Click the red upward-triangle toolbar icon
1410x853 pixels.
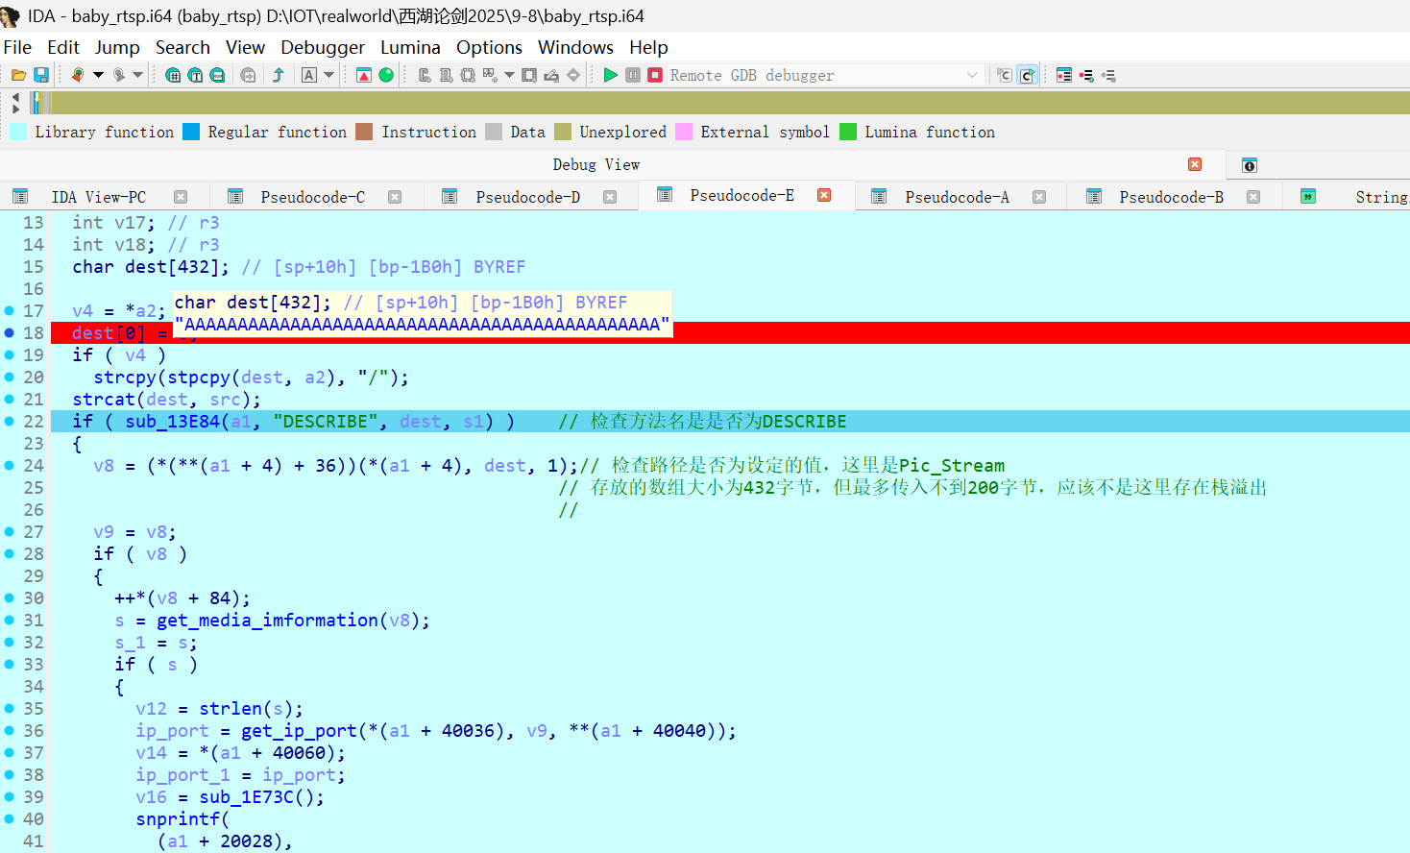coord(364,75)
